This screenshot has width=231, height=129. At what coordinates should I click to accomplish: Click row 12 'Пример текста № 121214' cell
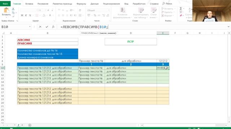point(48,75)
